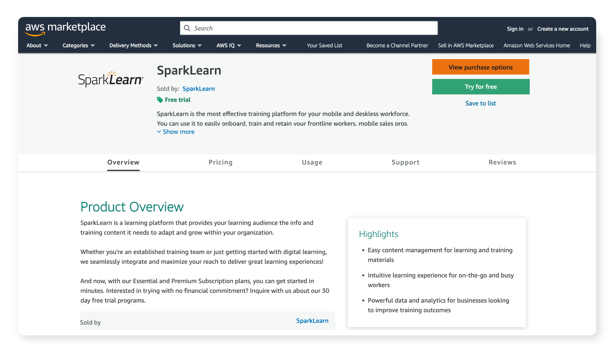Click the AWS Marketplace logo
This screenshot has width=614, height=347.
65,29
